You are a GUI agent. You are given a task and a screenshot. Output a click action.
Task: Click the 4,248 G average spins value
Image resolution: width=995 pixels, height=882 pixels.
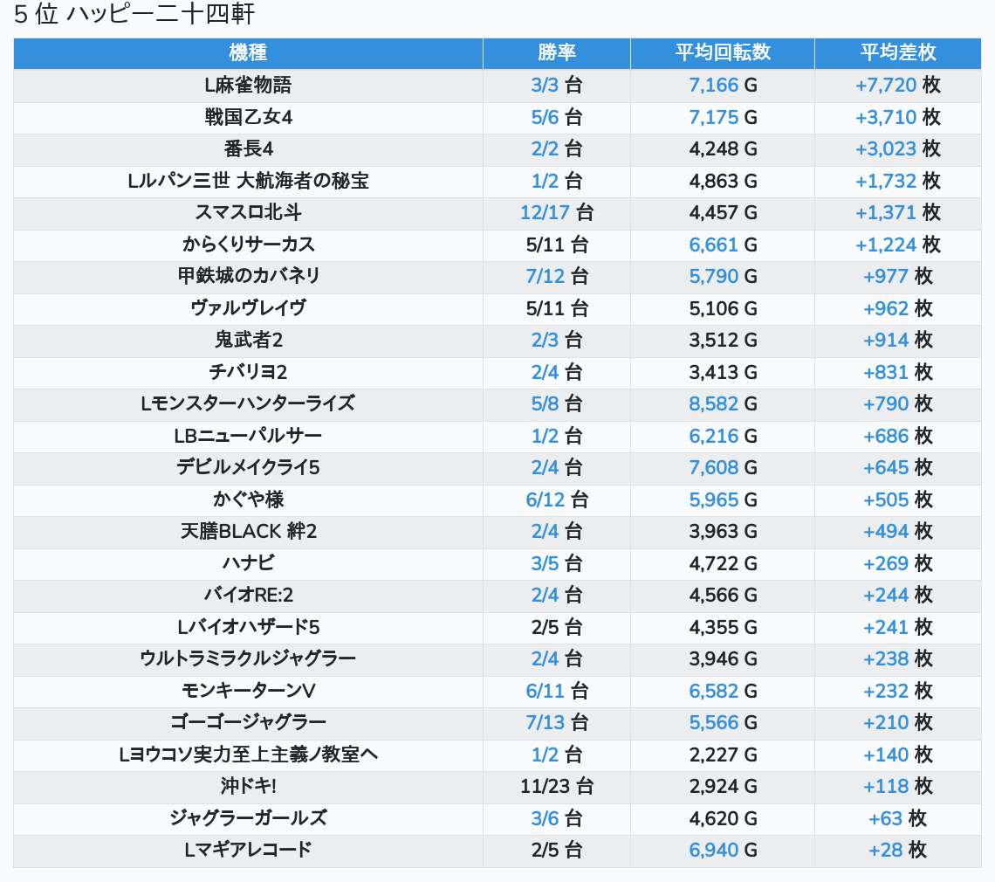[x=723, y=148]
